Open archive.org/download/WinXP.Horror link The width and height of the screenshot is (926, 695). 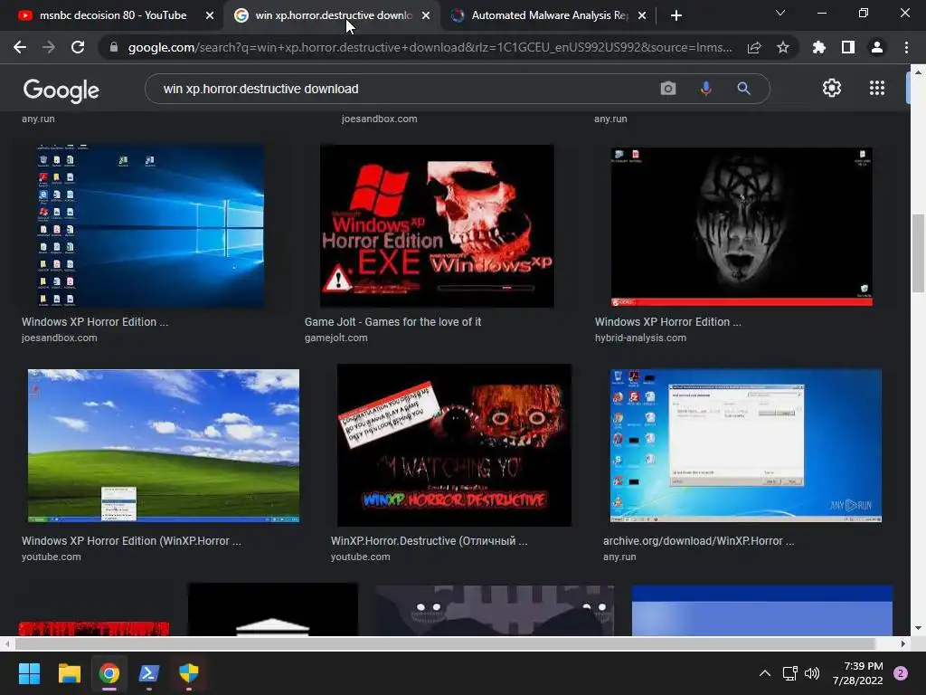pyautogui.click(x=699, y=541)
